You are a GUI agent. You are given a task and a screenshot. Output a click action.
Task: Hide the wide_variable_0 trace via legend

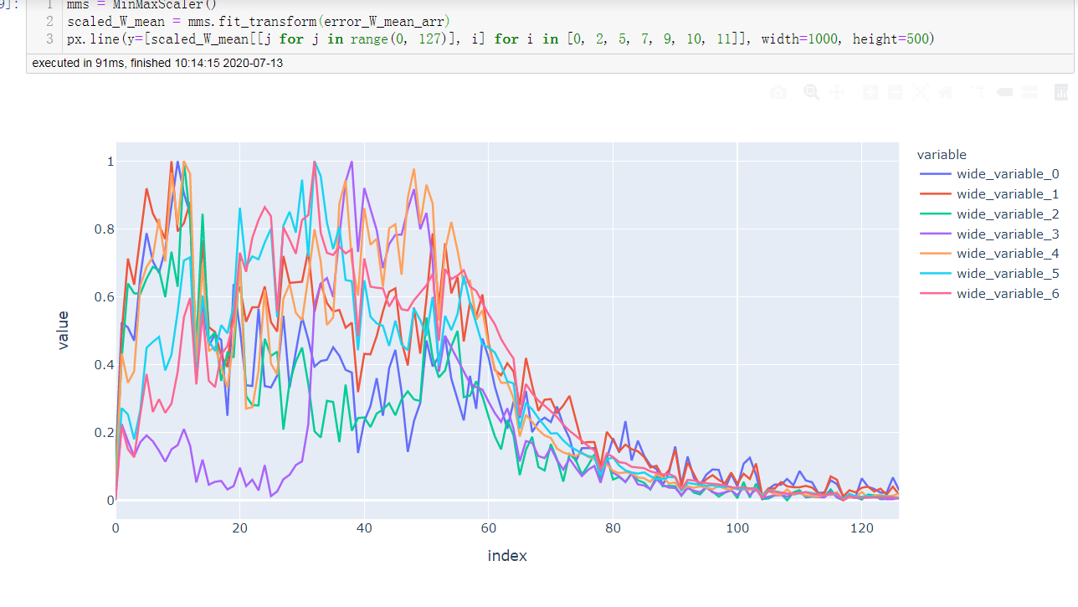1008,173
